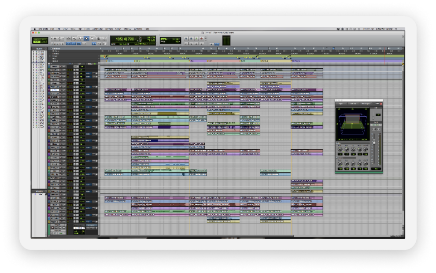Open the Apple menu
This screenshot has width=436, height=273.
coord(34,29)
